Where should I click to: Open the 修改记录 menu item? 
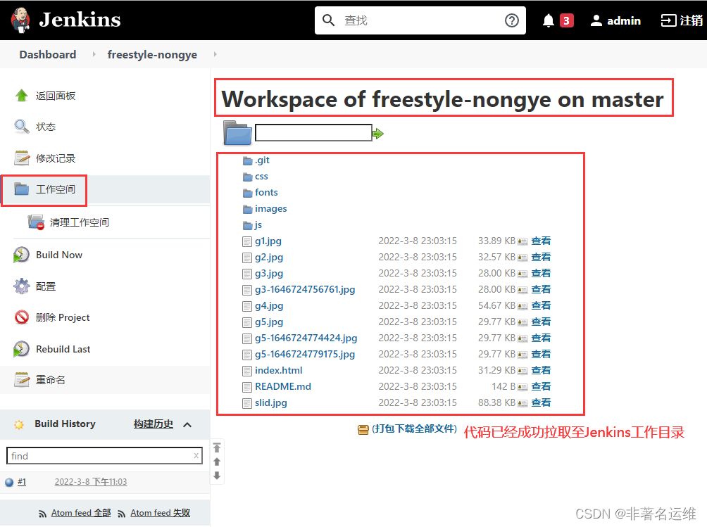pyautogui.click(x=44, y=158)
